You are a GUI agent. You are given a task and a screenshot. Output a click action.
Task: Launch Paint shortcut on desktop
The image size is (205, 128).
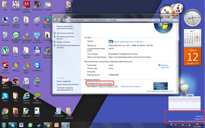click(37, 21)
